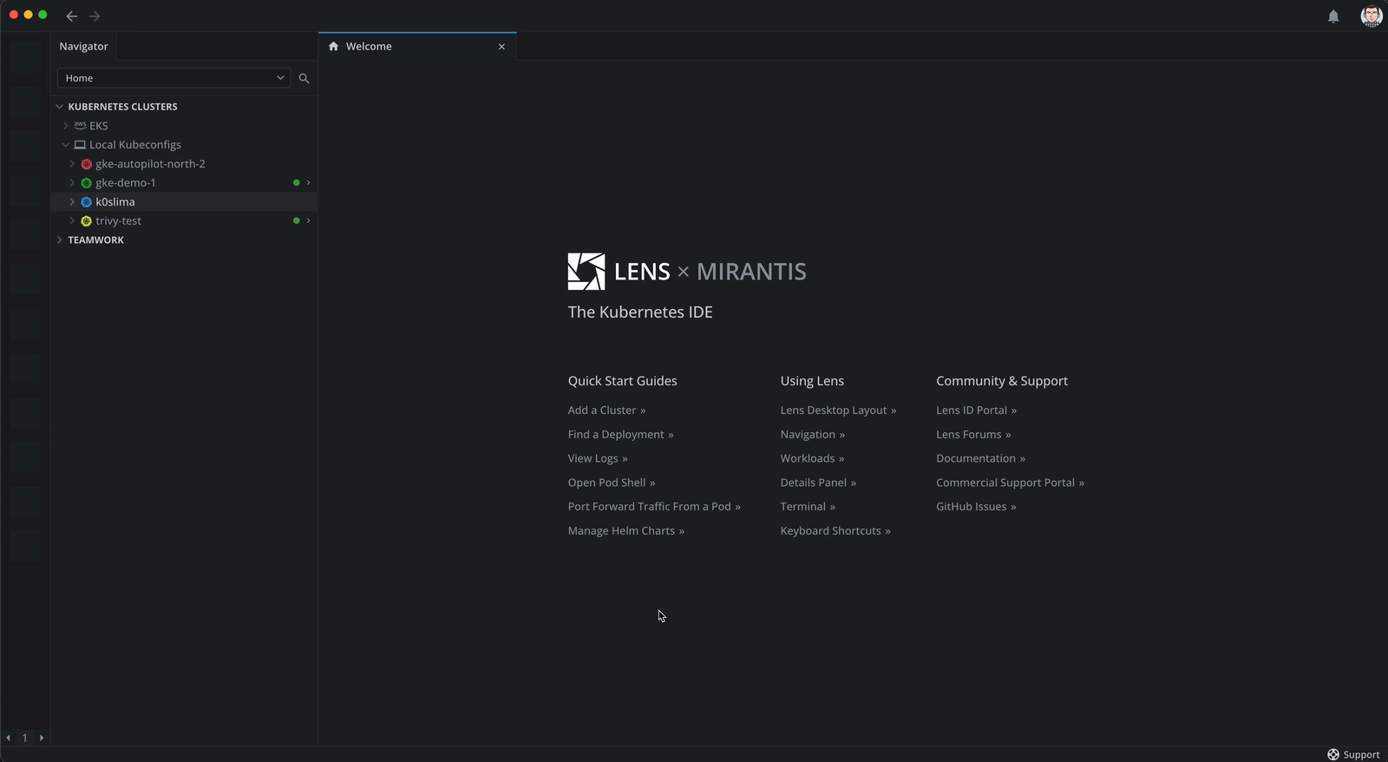Image resolution: width=1388 pixels, height=762 pixels.
Task: Click the search magnifier in Navigator
Action: [x=304, y=78]
